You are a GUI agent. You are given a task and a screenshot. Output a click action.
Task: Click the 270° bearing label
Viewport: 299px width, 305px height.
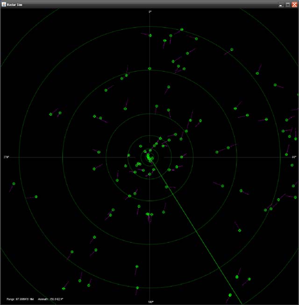[6, 157]
